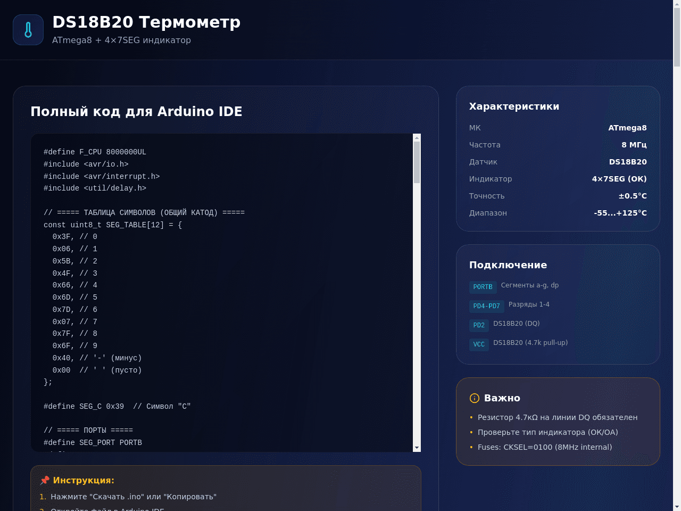Screen dimensions: 681x511
Task: Click the Fuses CKSEL=0100 note
Action: tap(545, 447)
